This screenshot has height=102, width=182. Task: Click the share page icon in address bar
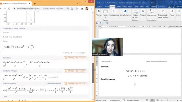pyautogui.click(x=72, y=8)
